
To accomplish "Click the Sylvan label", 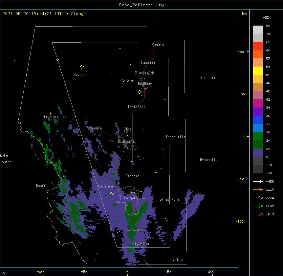I will [128, 80].
